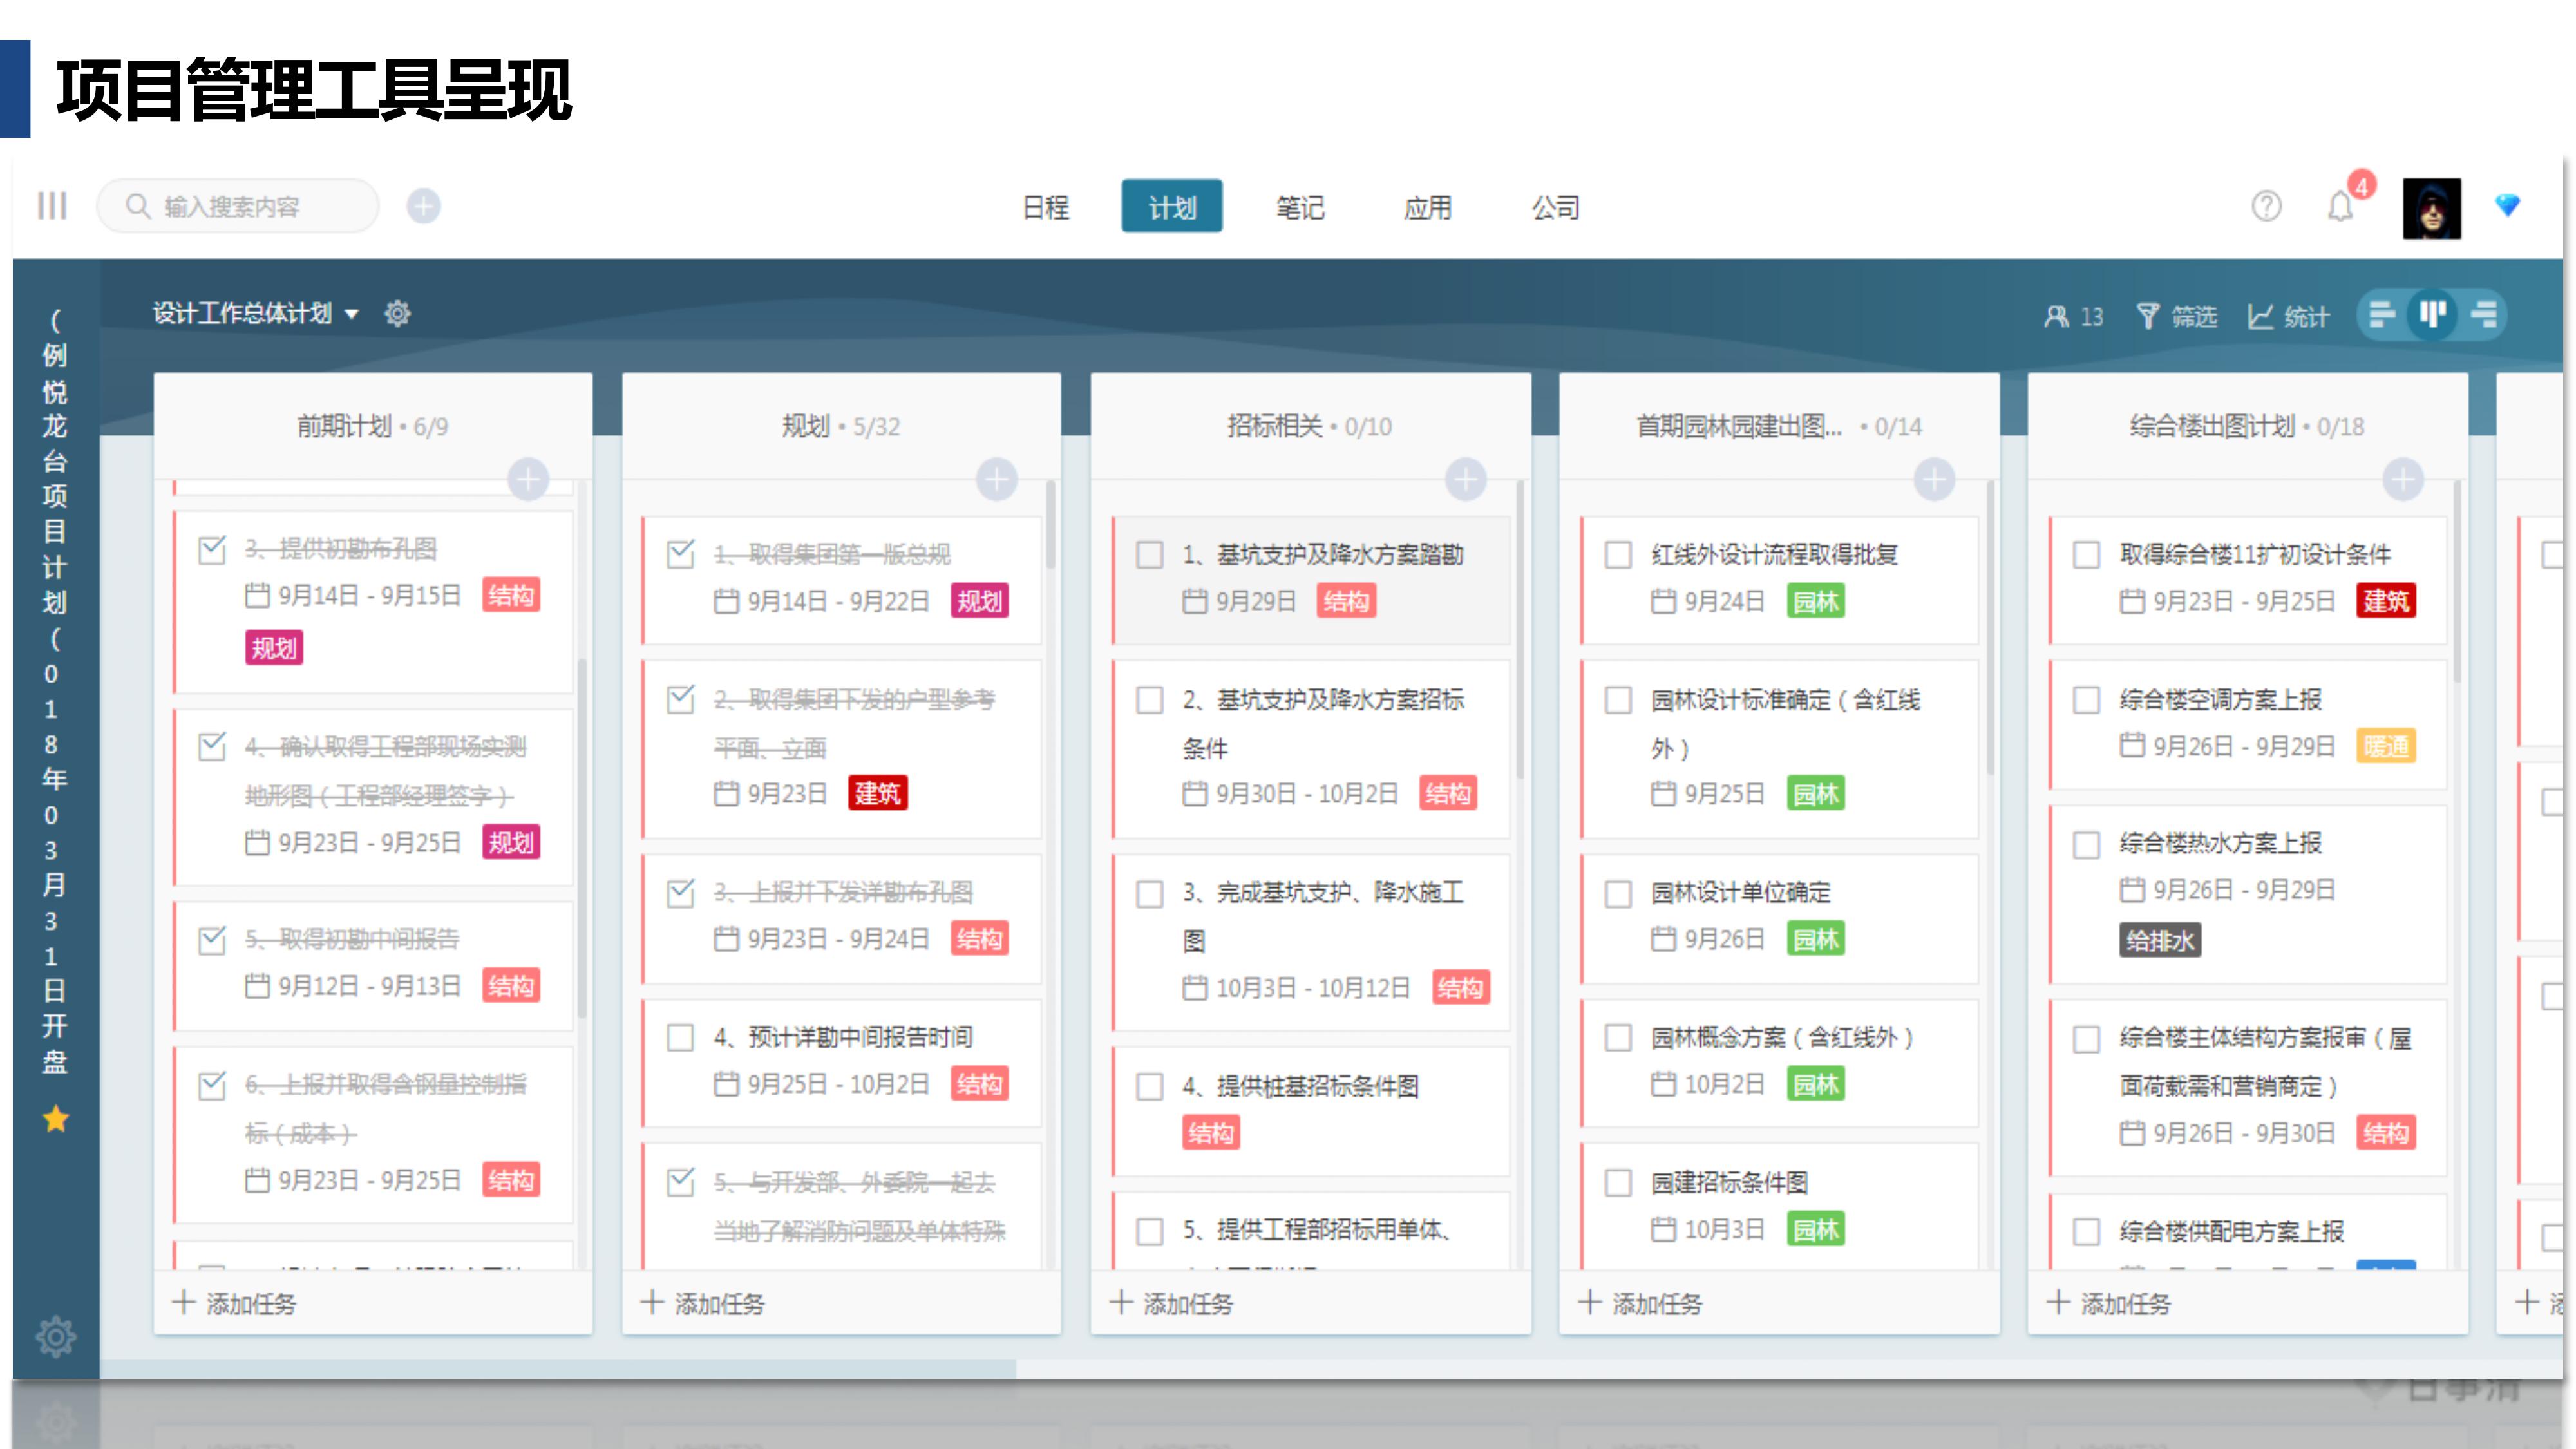Viewport: 2576px width, 1449px height.
Task: Click the 招标相关 column header
Action: pos(1310,427)
